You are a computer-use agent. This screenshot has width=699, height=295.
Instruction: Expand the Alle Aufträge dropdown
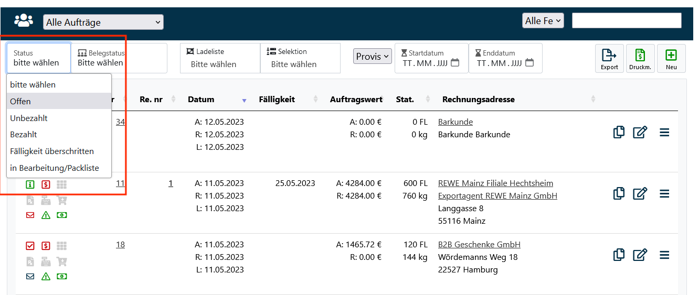tap(103, 22)
